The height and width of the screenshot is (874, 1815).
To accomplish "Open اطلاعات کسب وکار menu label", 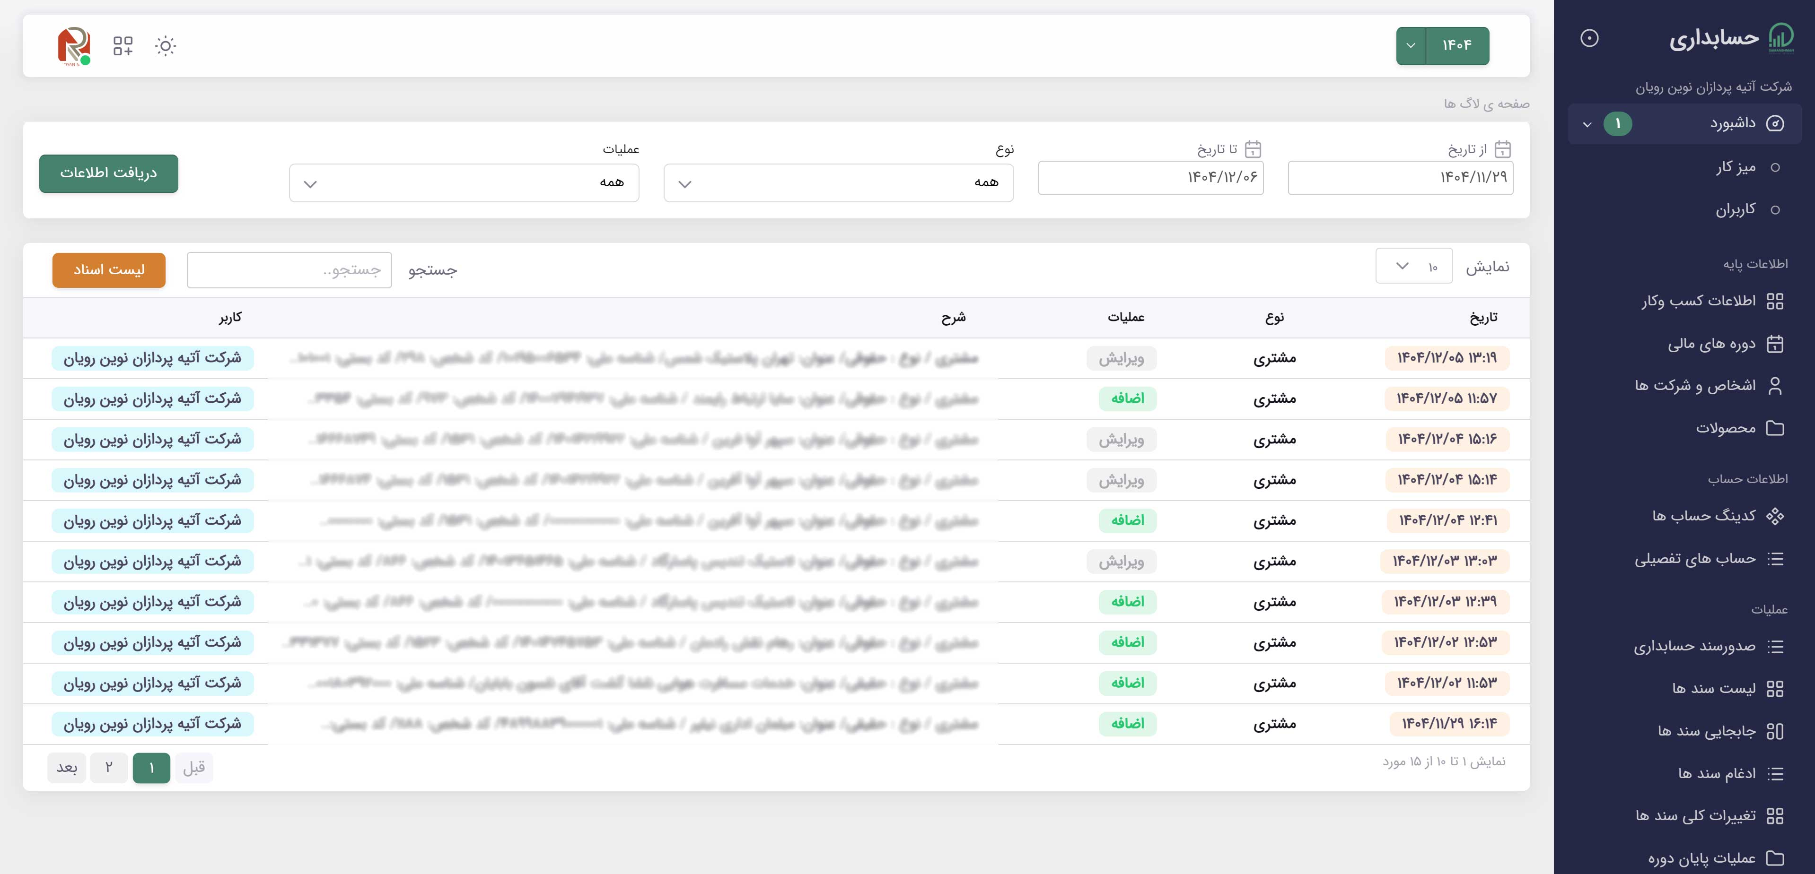I will click(x=1699, y=301).
